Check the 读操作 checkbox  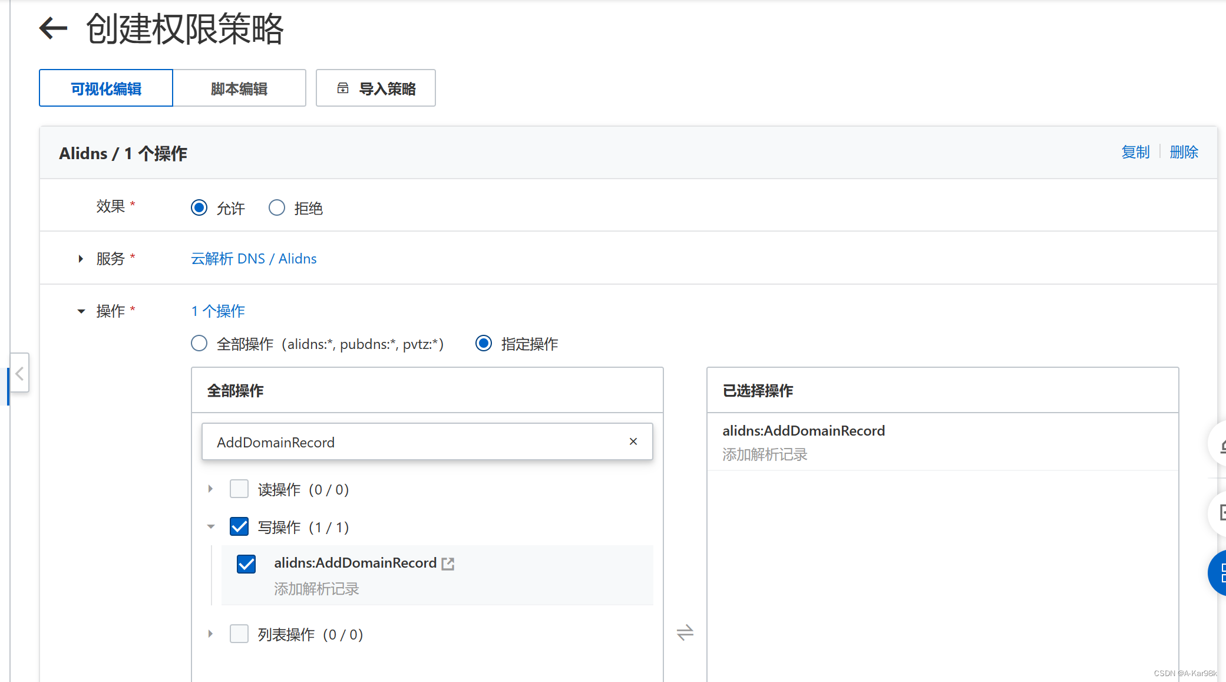[239, 489]
